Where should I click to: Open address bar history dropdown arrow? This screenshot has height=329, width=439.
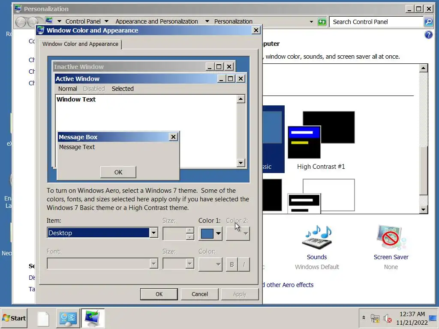point(311,21)
